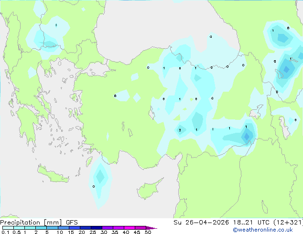Screen dimensions: 303x234
Task: Pick the 40–45 mm legend swatch
Action: pyautogui.click(x=130, y=228)
